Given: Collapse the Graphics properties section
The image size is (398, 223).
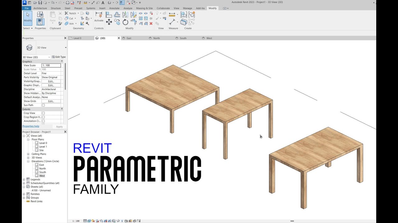Looking at the screenshot, I should 62,61.
